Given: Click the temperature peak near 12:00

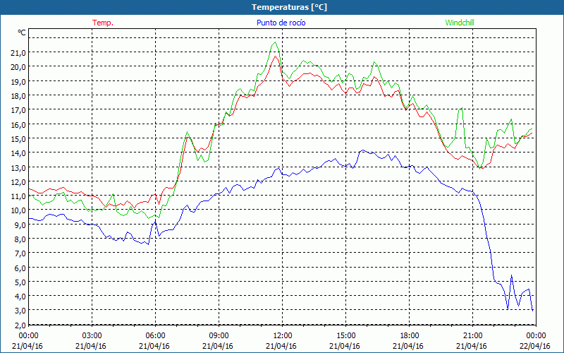Looking at the screenshot, I should click(x=276, y=56).
